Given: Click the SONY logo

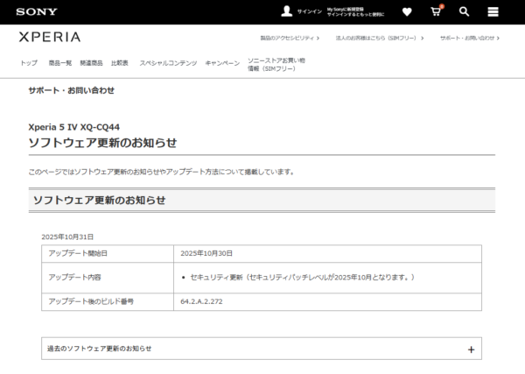Looking at the screenshot, I should (37, 11).
